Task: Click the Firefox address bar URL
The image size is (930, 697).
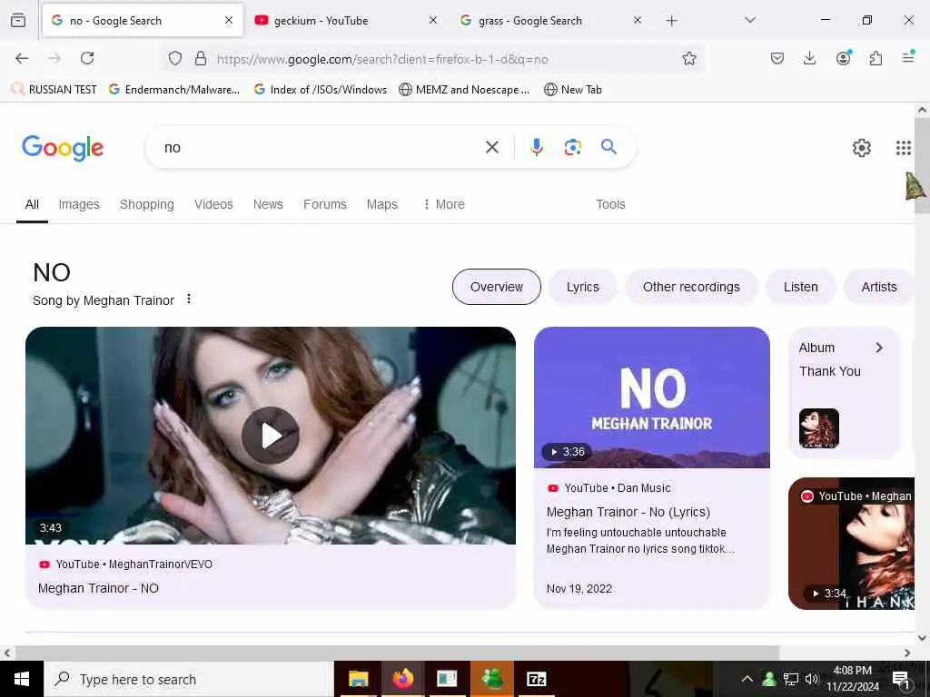Action: click(x=382, y=59)
